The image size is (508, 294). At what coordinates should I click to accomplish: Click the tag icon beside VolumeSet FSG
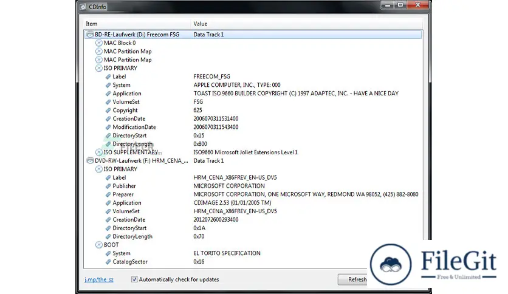pos(108,102)
